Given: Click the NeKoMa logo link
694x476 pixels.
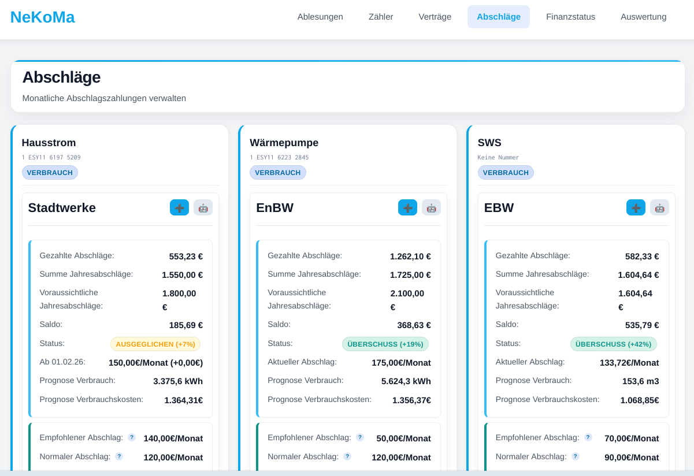Looking at the screenshot, I should 43,17.
